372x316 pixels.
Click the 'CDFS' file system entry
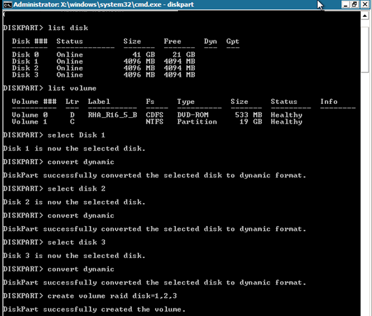click(x=155, y=115)
